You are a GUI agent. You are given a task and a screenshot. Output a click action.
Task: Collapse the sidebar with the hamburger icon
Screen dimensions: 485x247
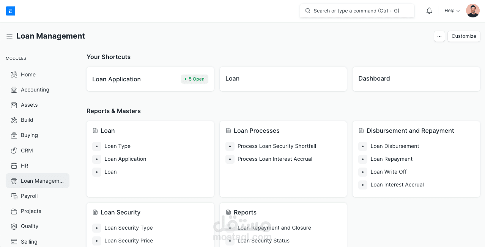(9, 36)
